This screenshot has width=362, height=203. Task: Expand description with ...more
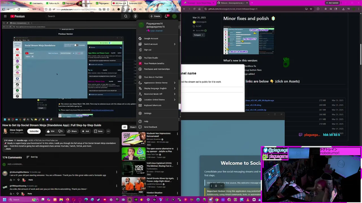(x=7, y=149)
